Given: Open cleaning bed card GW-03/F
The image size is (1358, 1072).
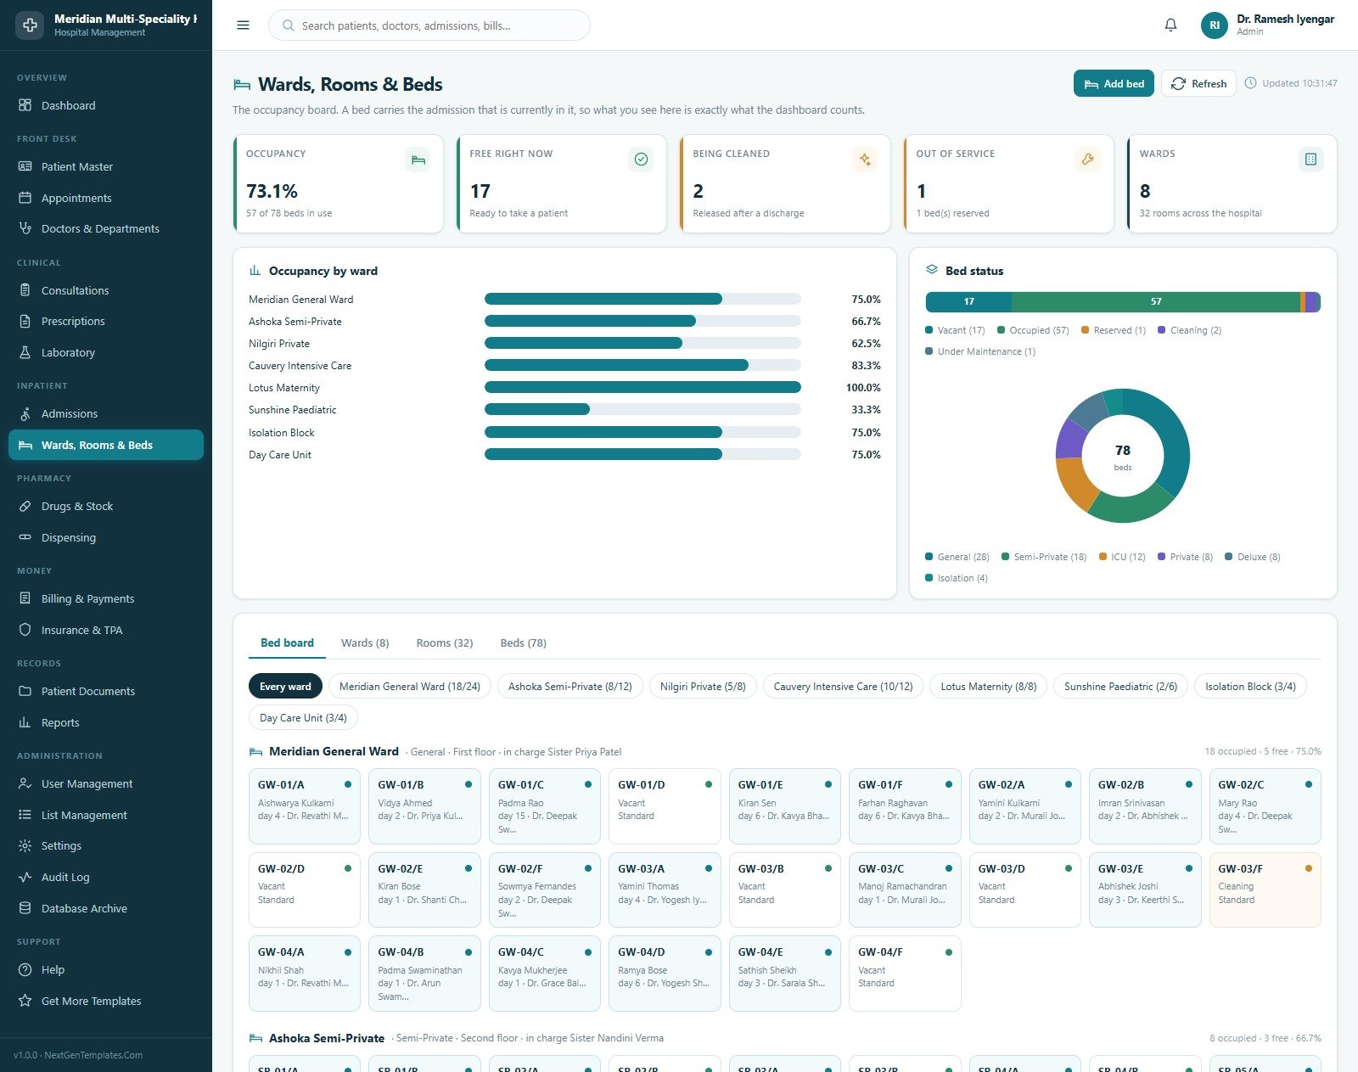Looking at the screenshot, I should coord(1265,890).
